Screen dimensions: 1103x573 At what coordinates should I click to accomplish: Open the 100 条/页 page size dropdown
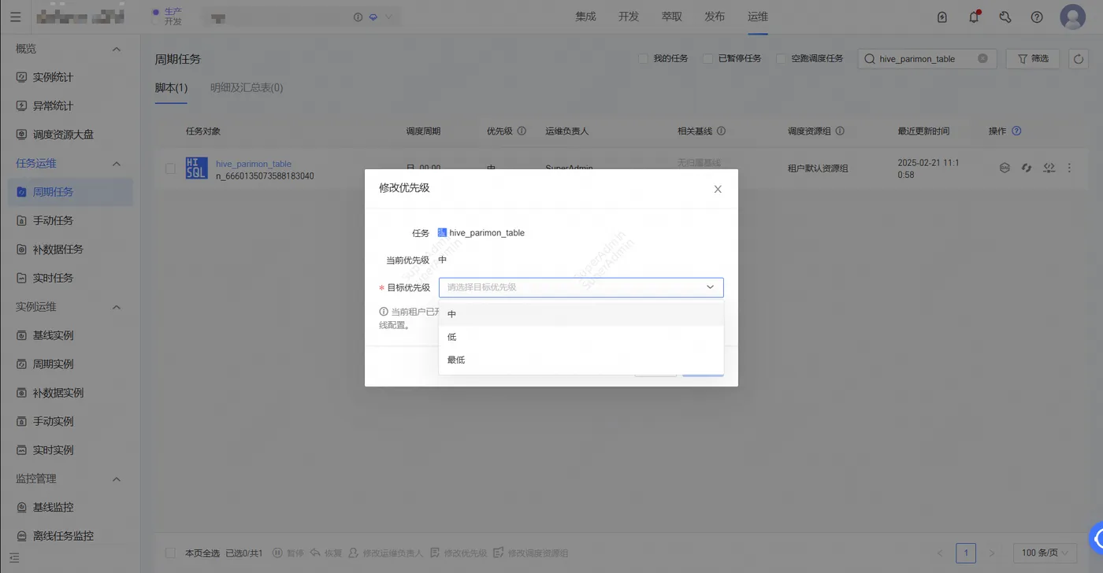click(x=1046, y=553)
